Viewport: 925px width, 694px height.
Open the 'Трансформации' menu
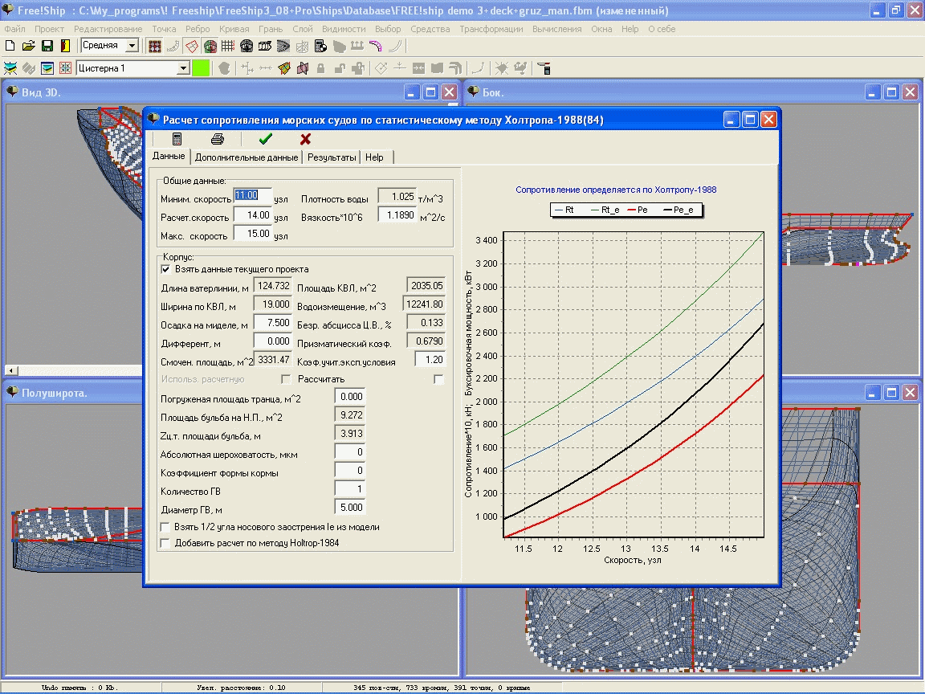tap(491, 29)
